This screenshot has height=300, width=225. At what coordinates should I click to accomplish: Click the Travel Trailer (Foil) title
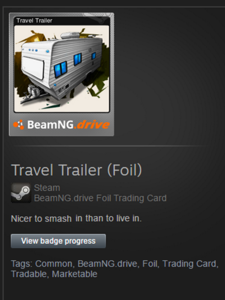(x=77, y=170)
